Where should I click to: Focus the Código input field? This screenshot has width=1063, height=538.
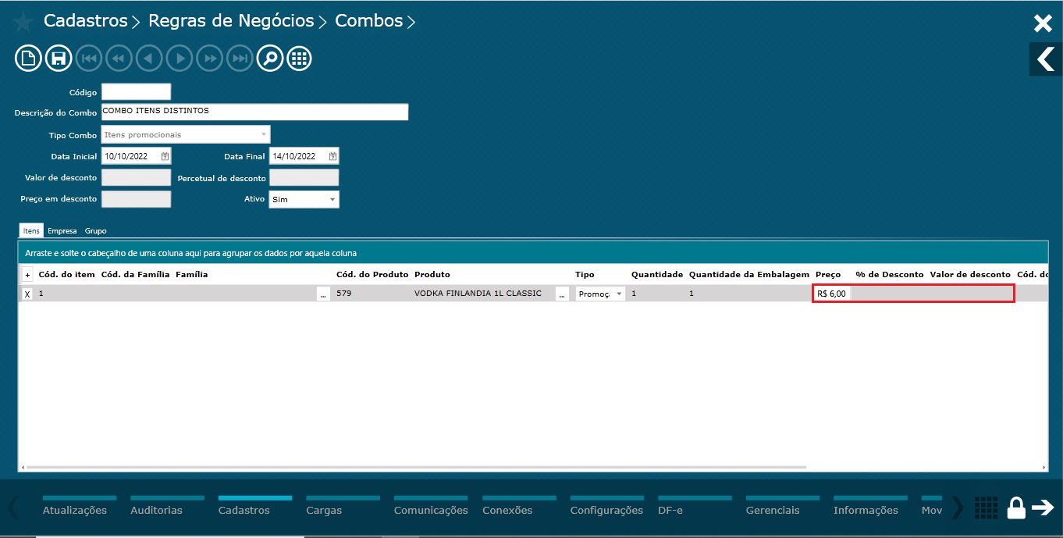[136, 92]
